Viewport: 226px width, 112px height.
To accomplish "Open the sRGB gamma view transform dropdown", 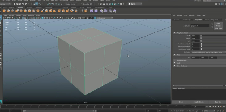I will [104, 18].
